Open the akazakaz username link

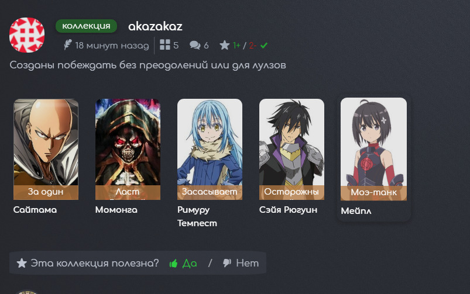point(155,26)
